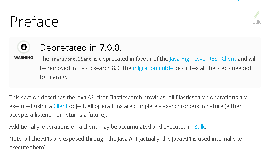This screenshot has height=155, width=266.
Task: Click the horizontal divider line above Preface
Action: coord(135,4)
